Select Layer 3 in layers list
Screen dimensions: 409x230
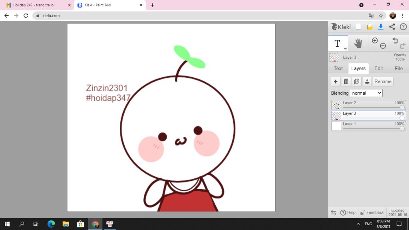coord(368,115)
